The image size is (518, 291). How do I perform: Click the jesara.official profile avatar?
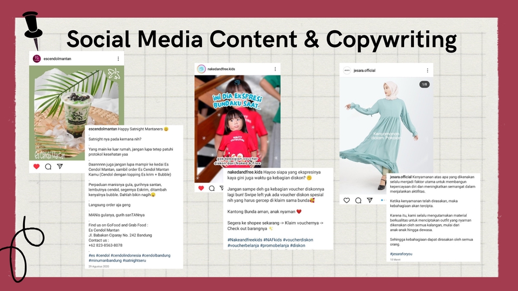pyautogui.click(x=347, y=70)
